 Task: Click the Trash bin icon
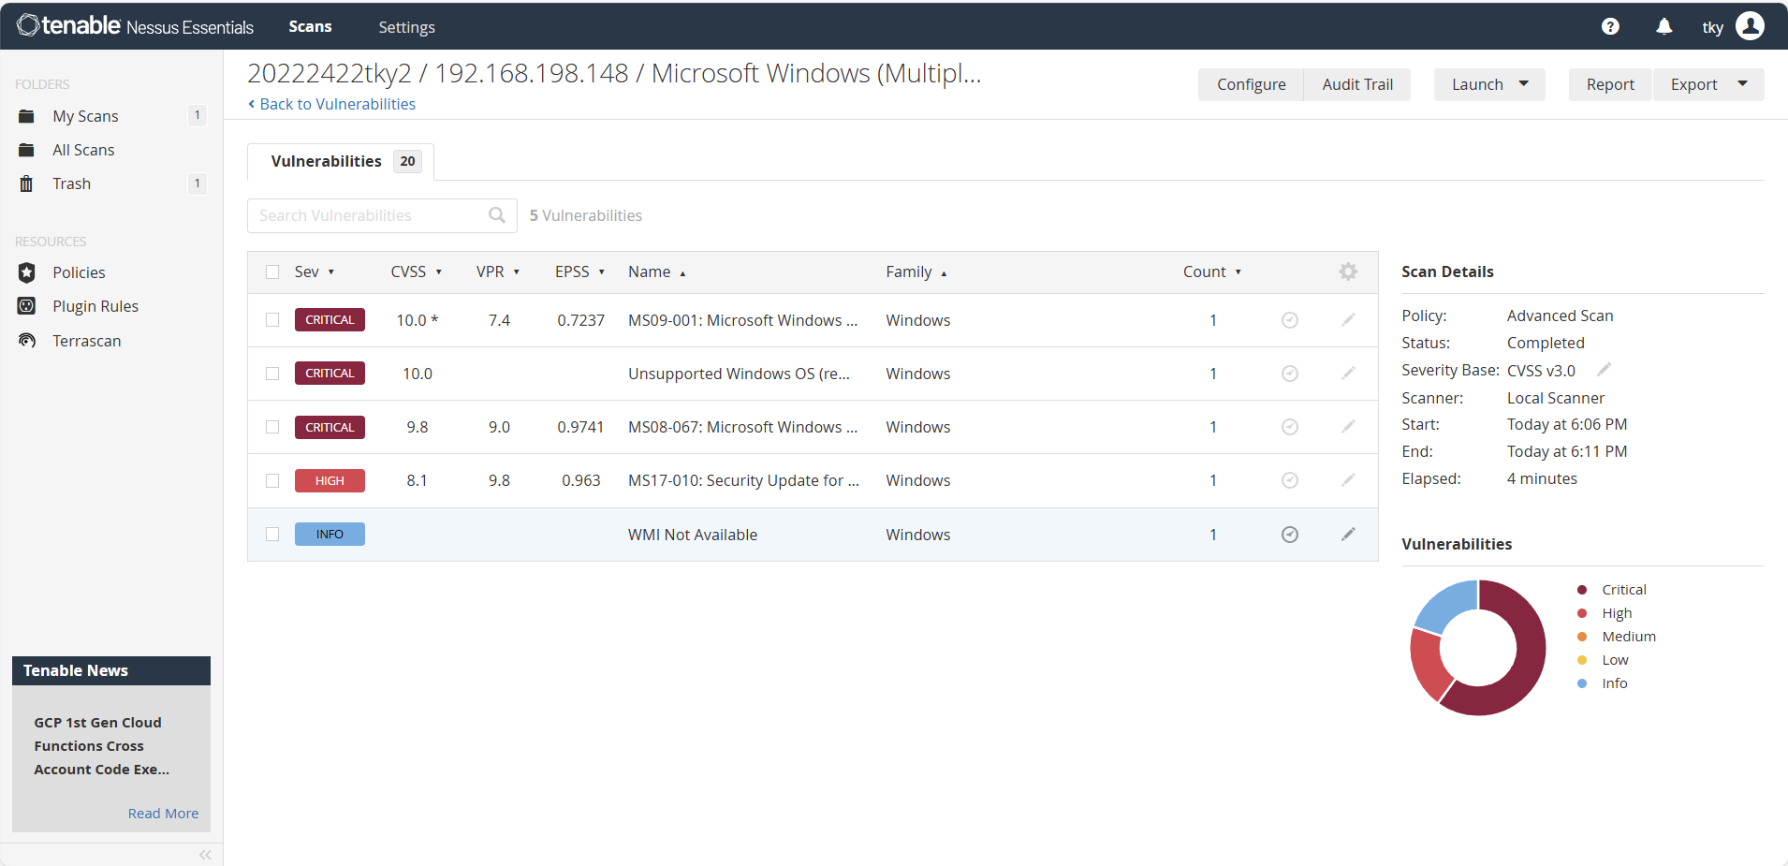pos(26,183)
